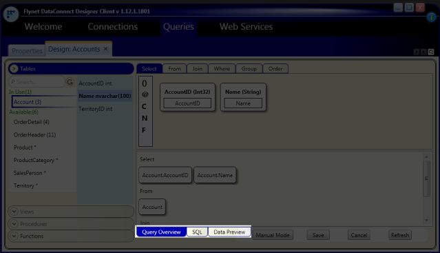Click the Account.Name overview item
The width and height of the screenshot is (440, 253).
[215, 175]
